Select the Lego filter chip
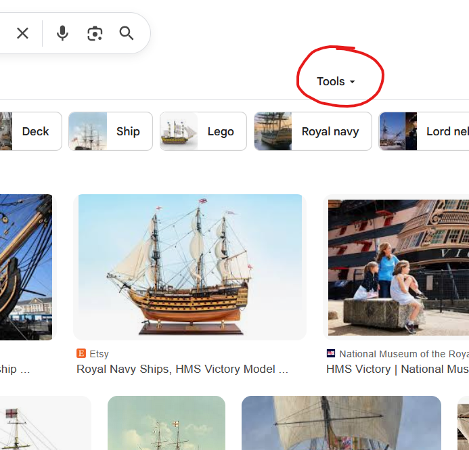This screenshot has width=469, height=450. pyautogui.click(x=203, y=131)
